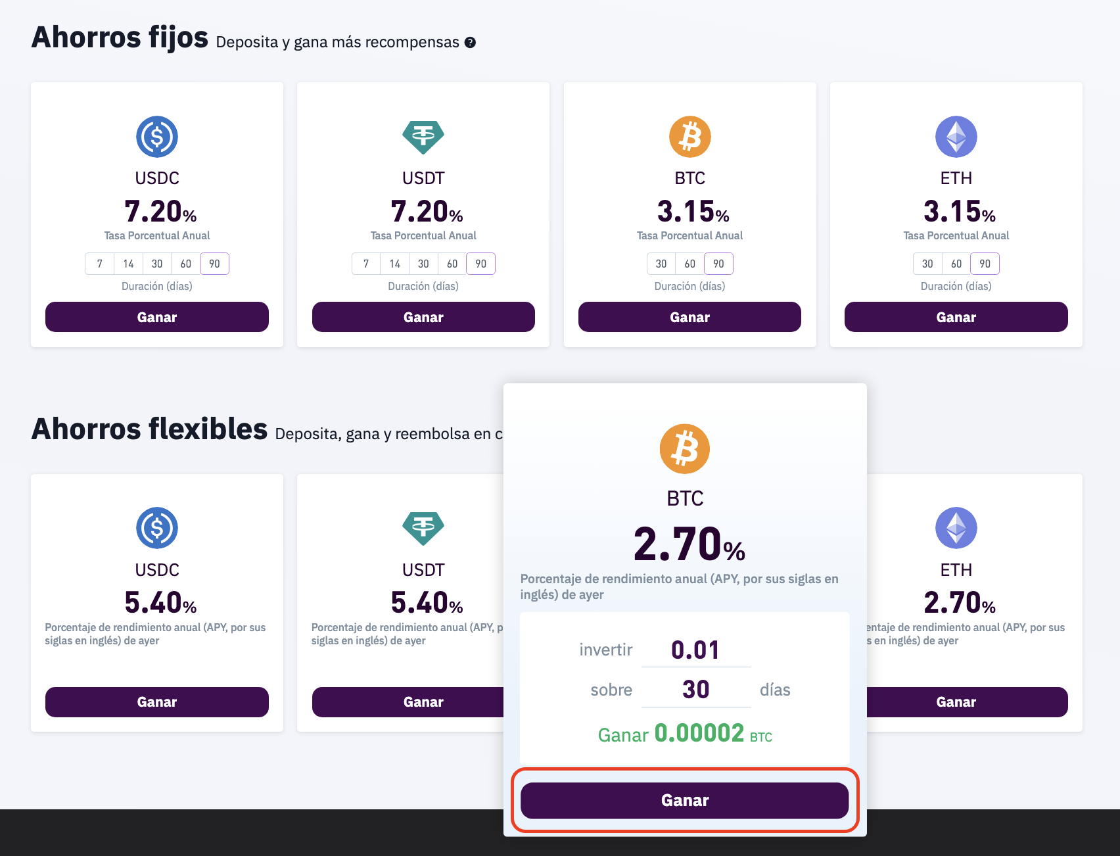Screen dimensions: 1120x856
Task: Choose 30 days duration for fixed BTC
Action: 661,264
